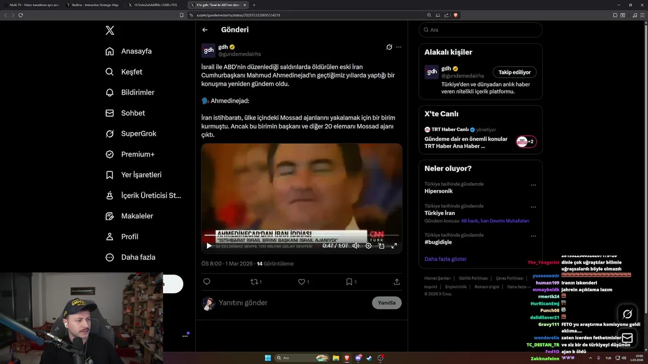Reply to post via comment icon

(207, 282)
